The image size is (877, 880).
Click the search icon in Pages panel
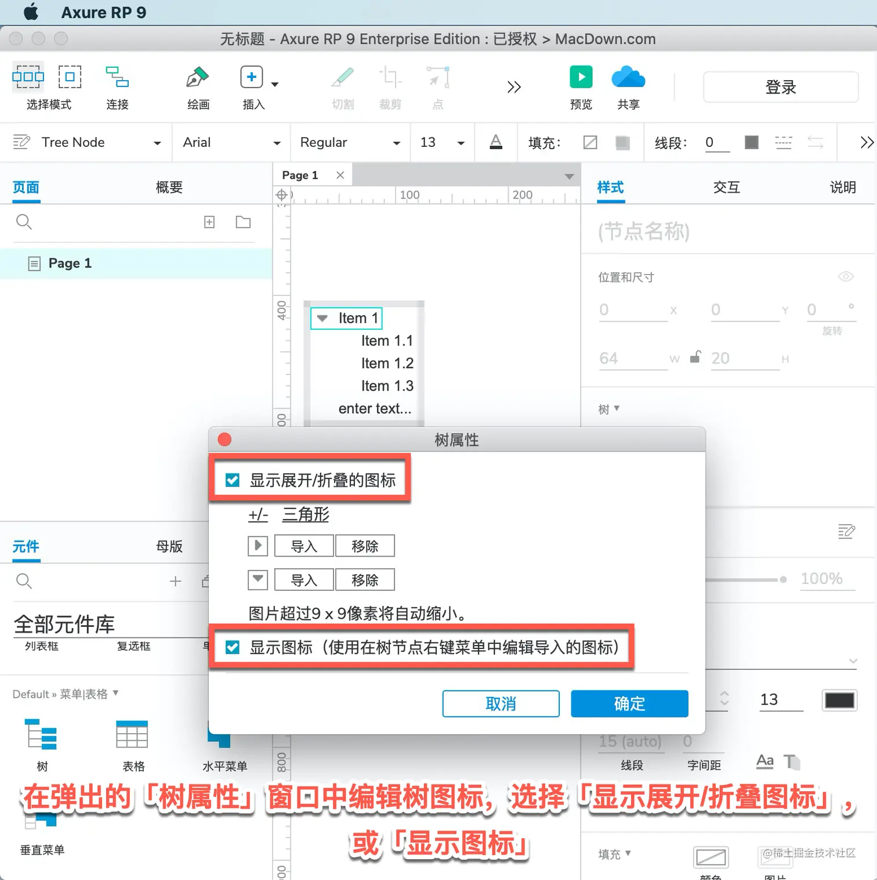(x=24, y=222)
